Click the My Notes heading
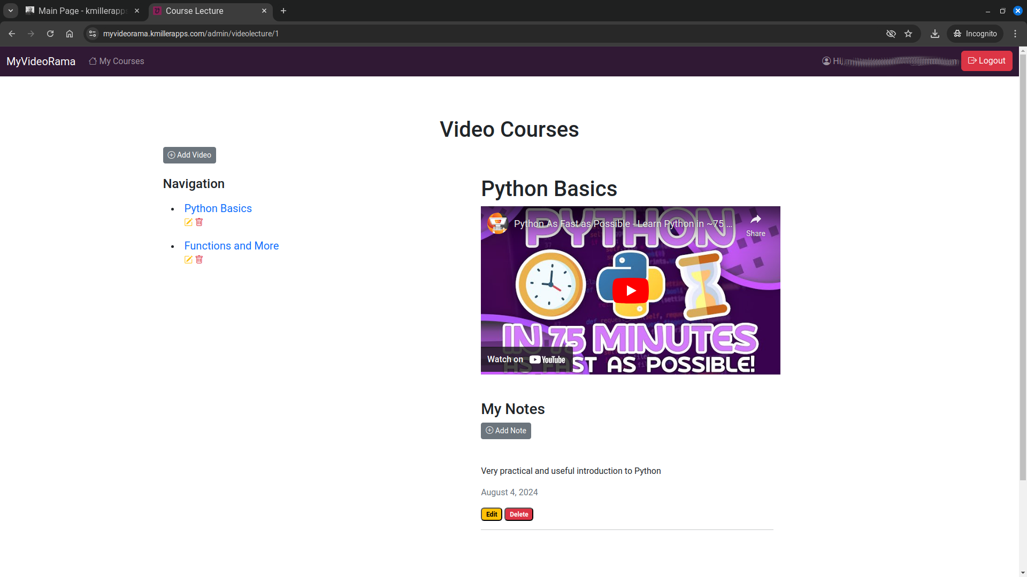 tap(512, 409)
